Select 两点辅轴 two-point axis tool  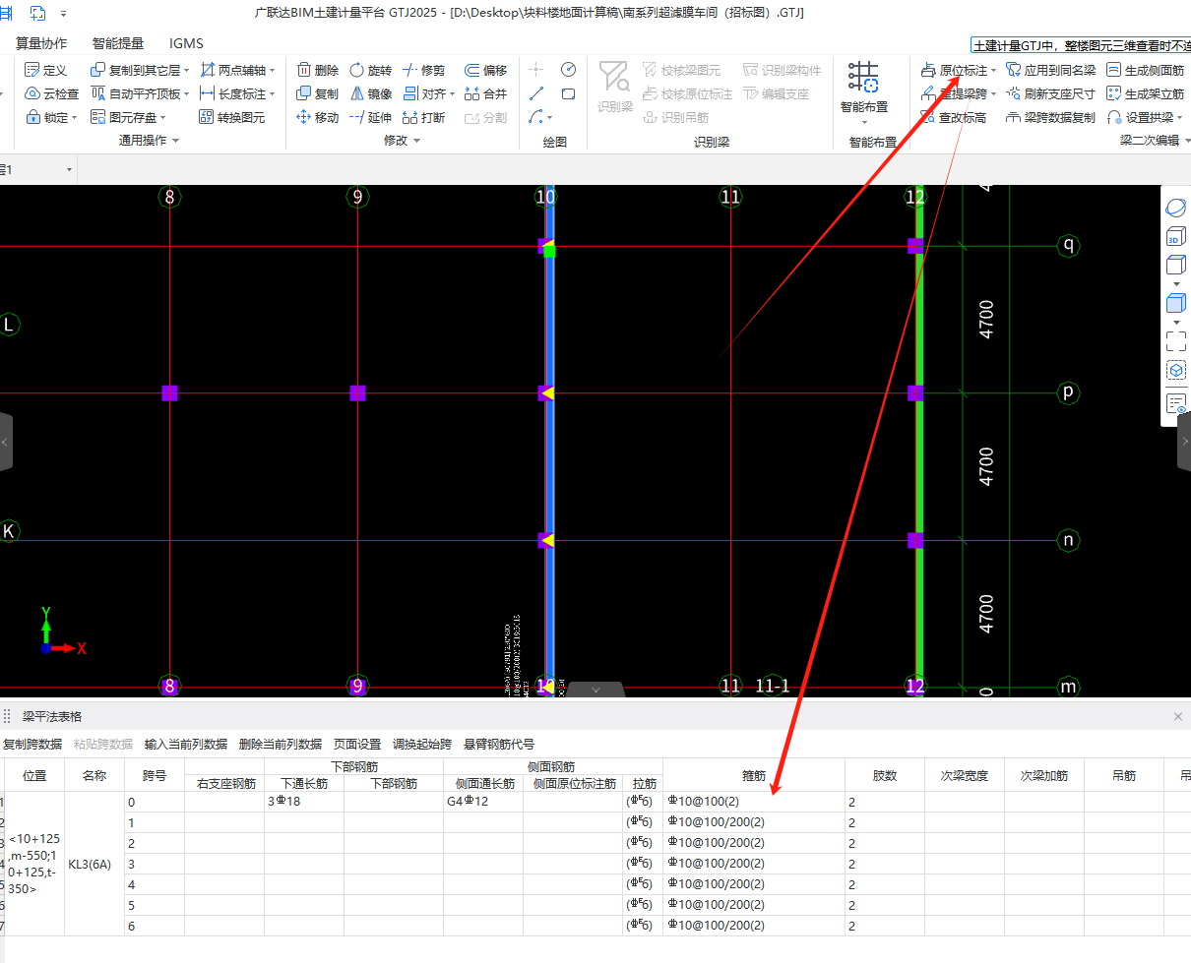(x=232, y=70)
